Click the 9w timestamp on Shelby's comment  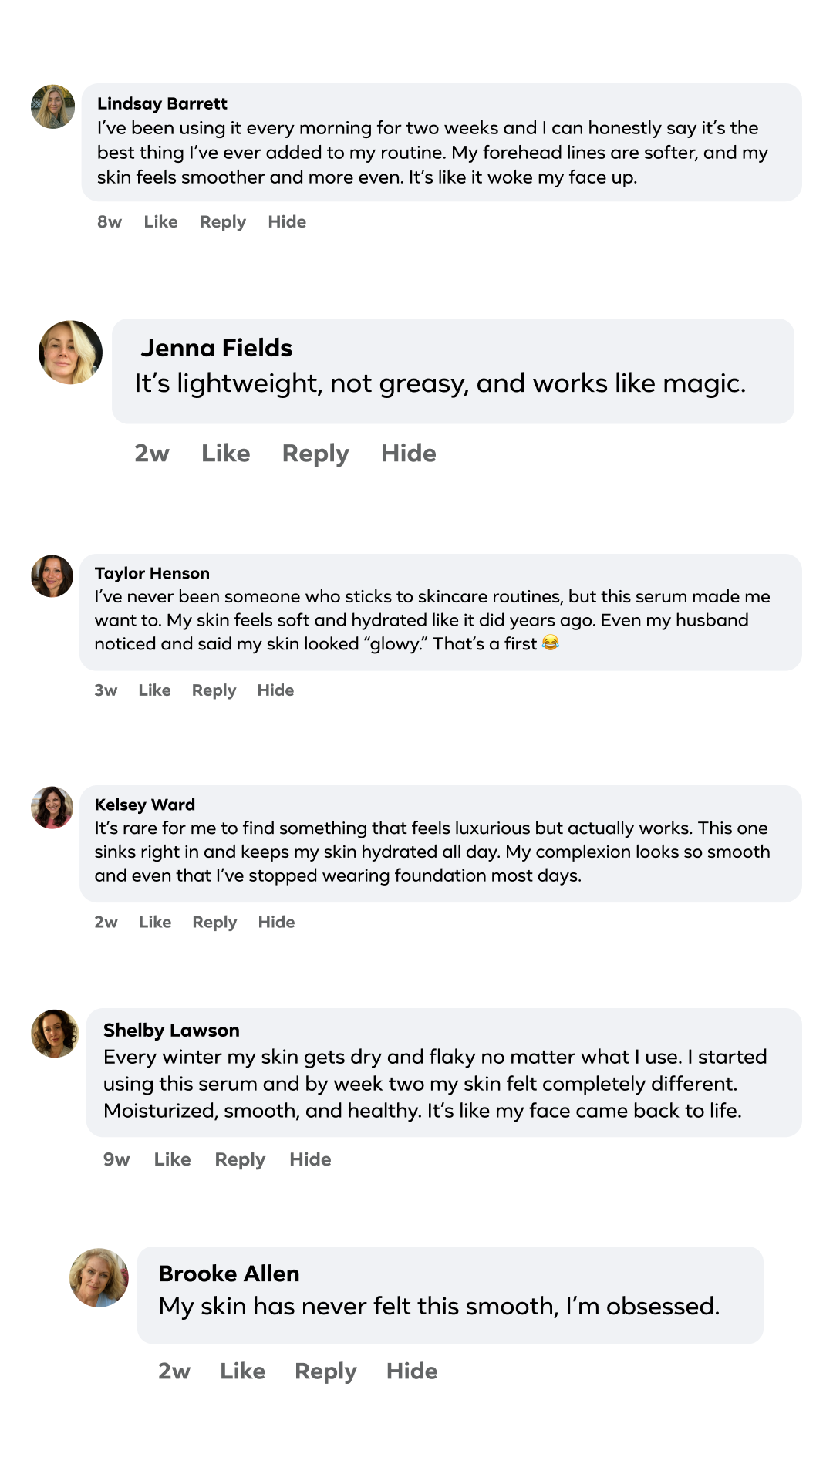(116, 1159)
